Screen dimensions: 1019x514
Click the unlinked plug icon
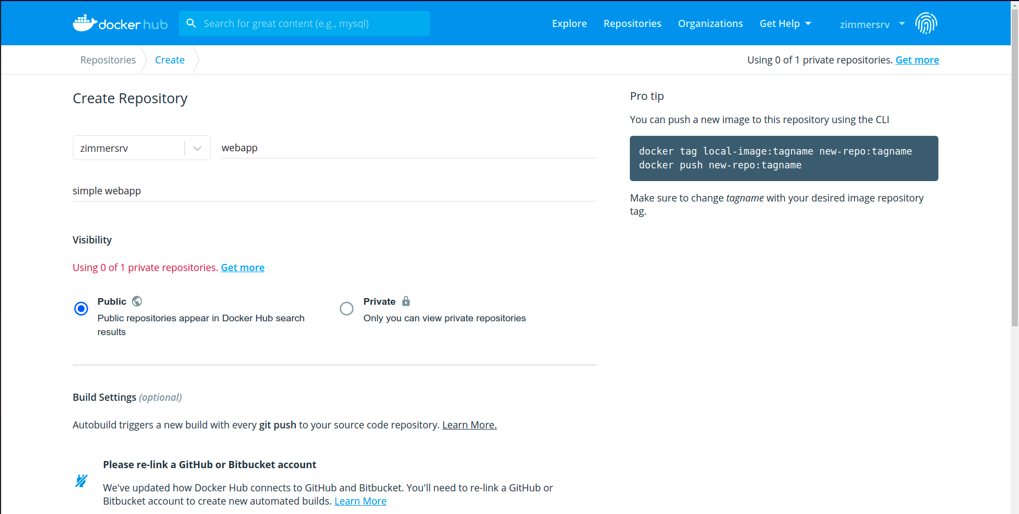[x=81, y=481]
